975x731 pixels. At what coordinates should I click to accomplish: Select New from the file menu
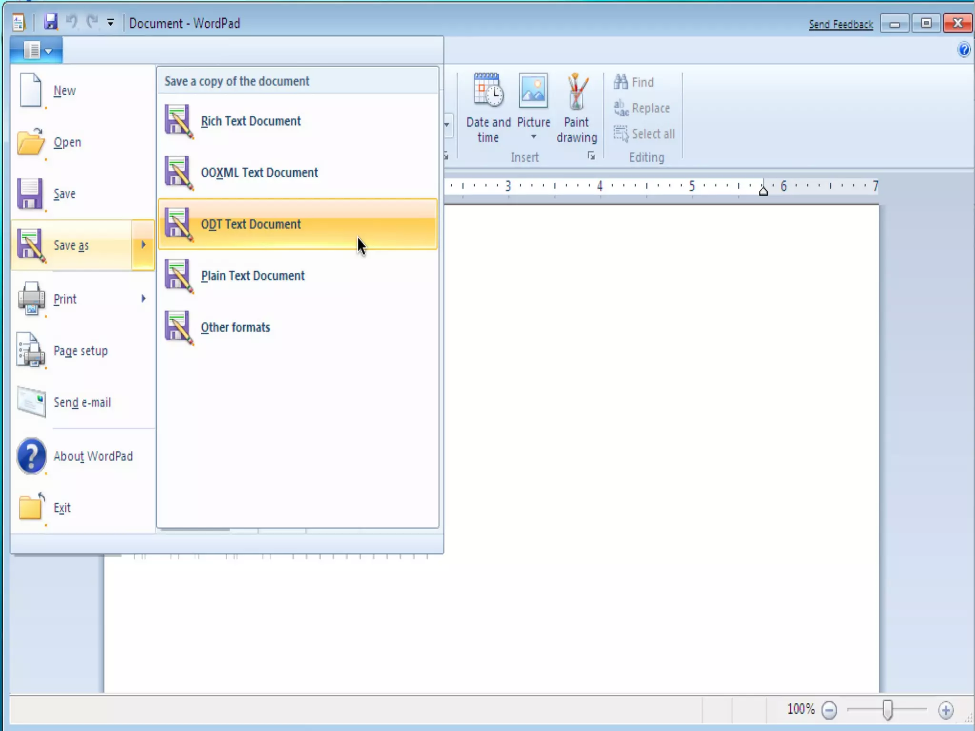(83, 90)
